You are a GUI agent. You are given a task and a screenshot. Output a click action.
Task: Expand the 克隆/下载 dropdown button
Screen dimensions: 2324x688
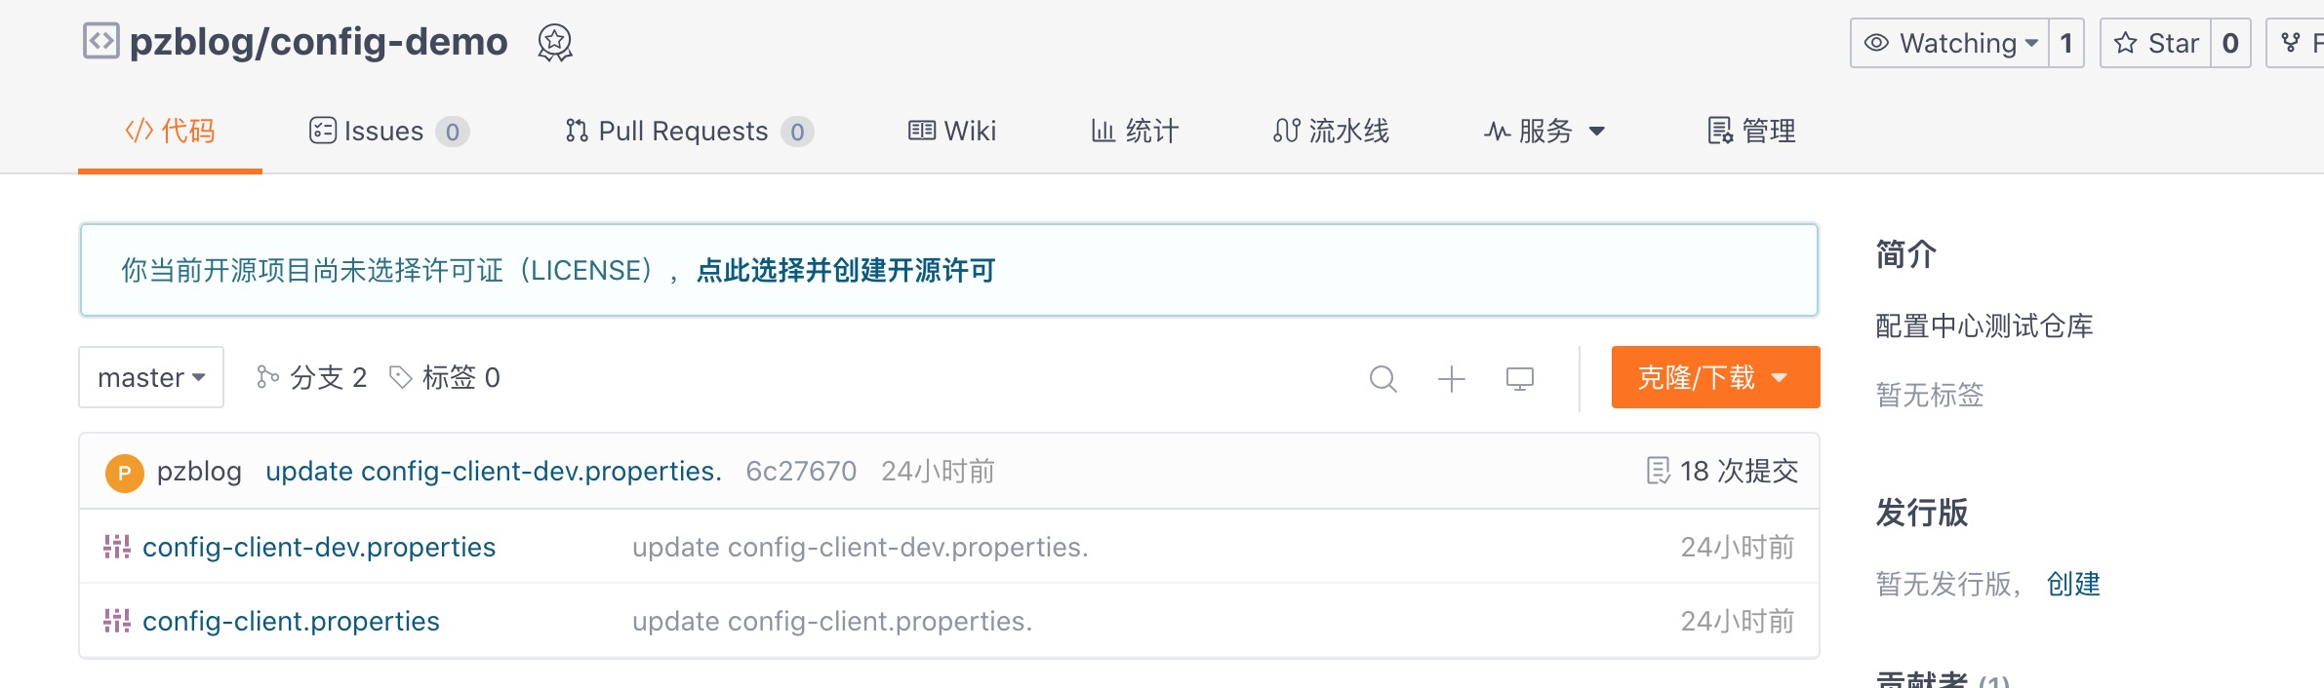(x=1715, y=377)
